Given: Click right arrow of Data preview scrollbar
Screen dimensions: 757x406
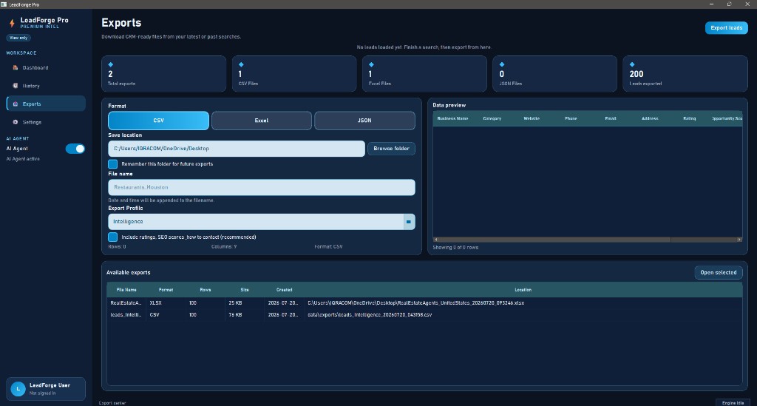Looking at the screenshot, I should (x=739, y=240).
